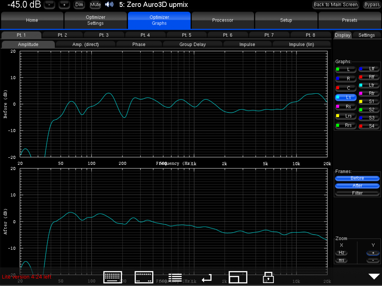Select measurement point Pt. 5
The image size is (382, 286).
tap(186, 35)
